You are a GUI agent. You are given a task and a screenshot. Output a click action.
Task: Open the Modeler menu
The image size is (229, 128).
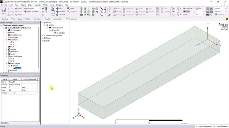click(x=38, y=5)
